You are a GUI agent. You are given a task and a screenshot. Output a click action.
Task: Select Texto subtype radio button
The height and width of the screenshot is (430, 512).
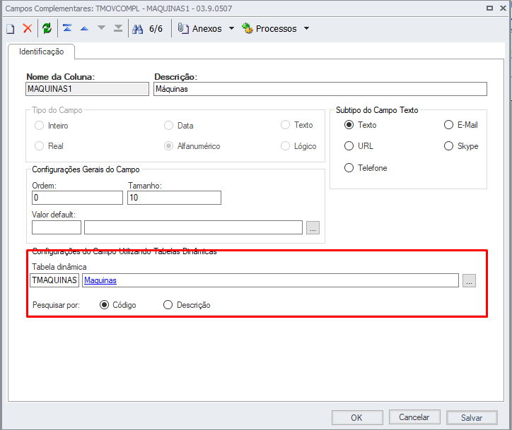tap(349, 125)
